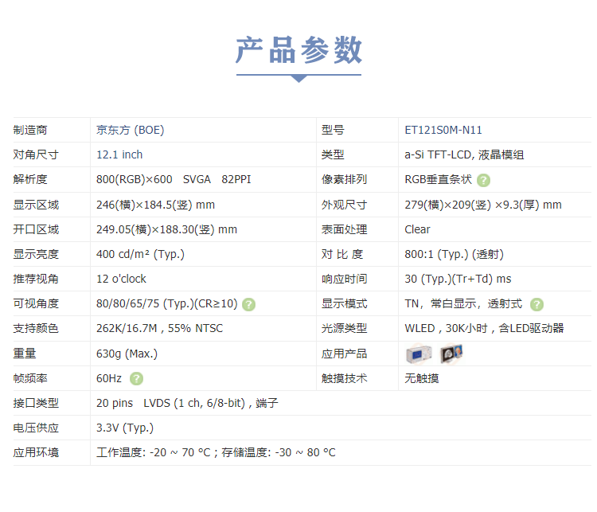The width and height of the screenshot is (597, 512).
Task: Click the 显示亮度 row label
Action: [x=36, y=254]
